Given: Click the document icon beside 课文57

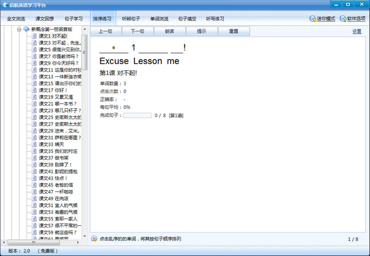Looking at the screenshot, I should point(34,226).
